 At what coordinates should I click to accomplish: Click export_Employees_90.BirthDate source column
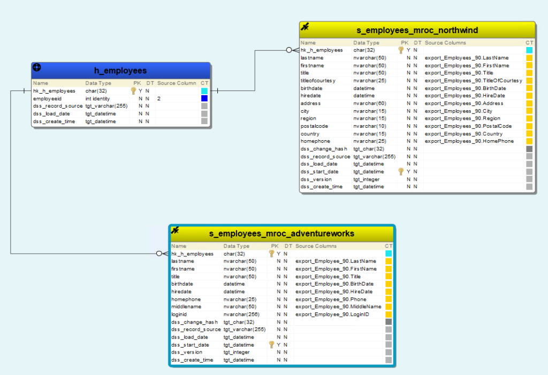pos(465,88)
